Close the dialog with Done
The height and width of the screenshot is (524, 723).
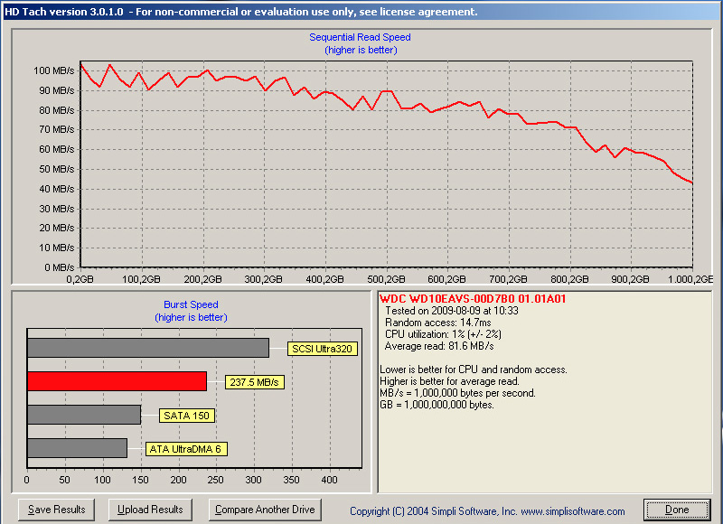click(677, 510)
